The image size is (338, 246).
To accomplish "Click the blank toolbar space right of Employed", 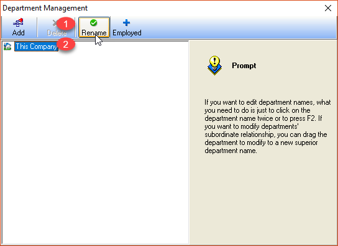I will pyautogui.click(x=239, y=27).
